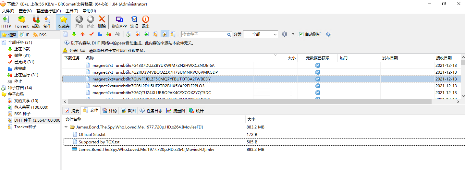Image resolution: width=465 pixels, height=170 pixels.
Task: Collapse the James.Bond folder in file list
Action: click(x=67, y=127)
